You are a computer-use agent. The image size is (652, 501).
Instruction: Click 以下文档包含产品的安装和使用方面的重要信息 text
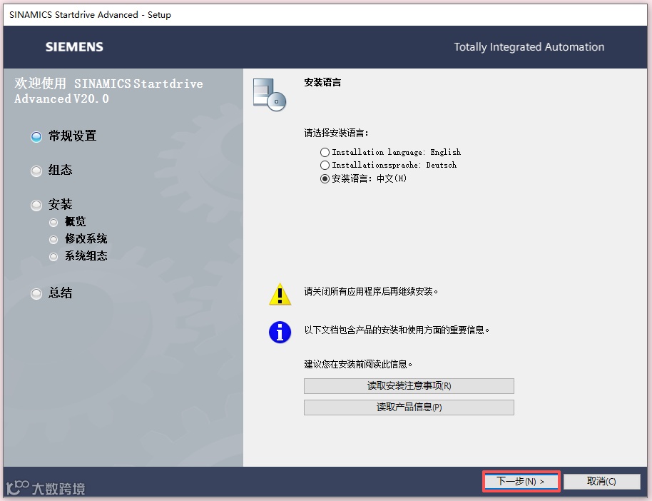pyautogui.click(x=397, y=330)
